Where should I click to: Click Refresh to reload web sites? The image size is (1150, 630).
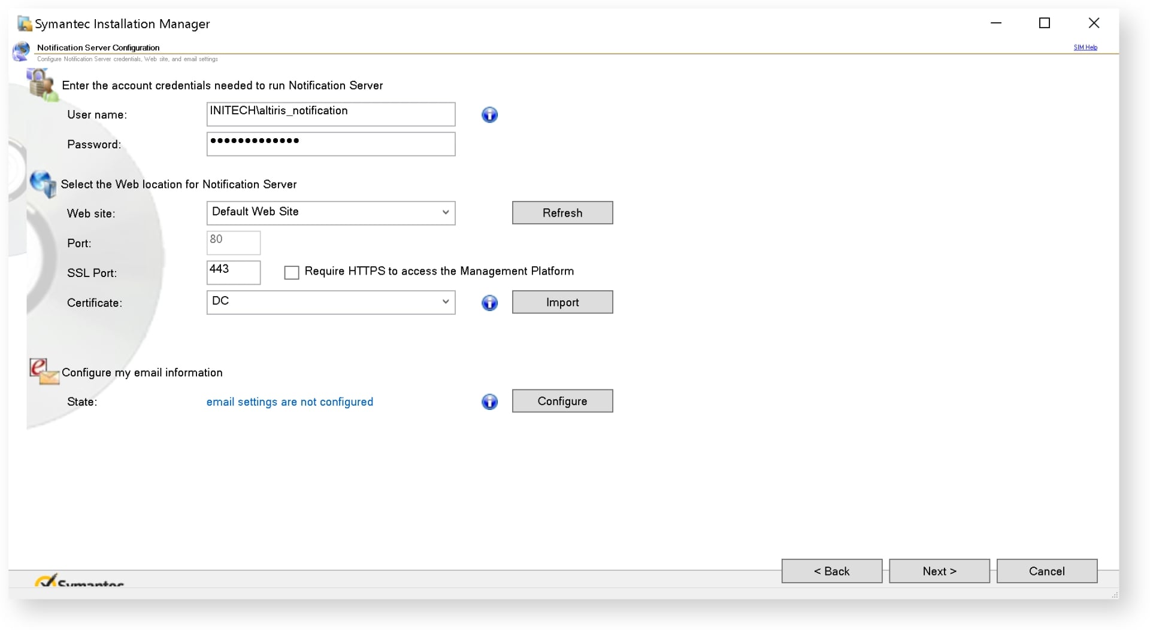click(562, 212)
